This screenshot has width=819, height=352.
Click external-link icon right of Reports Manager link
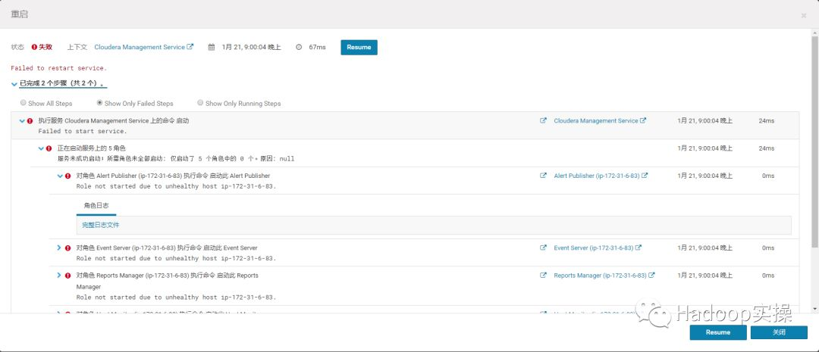pyautogui.click(x=651, y=275)
